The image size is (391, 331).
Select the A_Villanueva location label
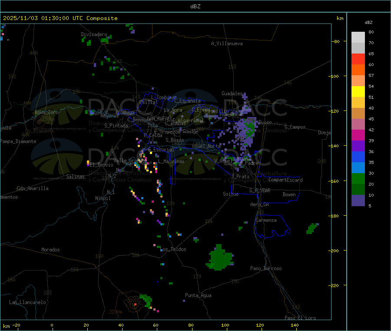227,43
